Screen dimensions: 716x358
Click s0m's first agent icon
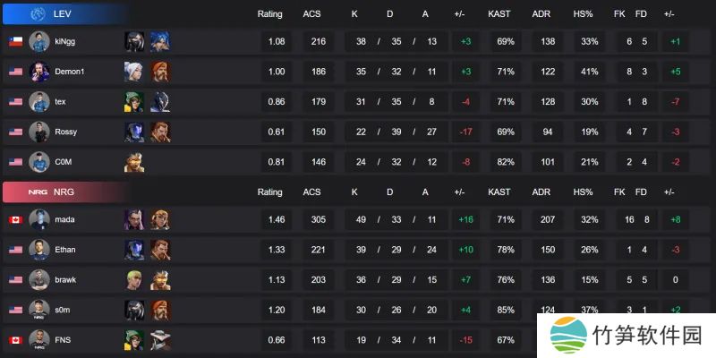click(134, 310)
